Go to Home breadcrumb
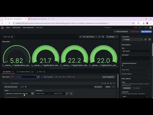Screen dimensions: 153x115 [8, 27]
